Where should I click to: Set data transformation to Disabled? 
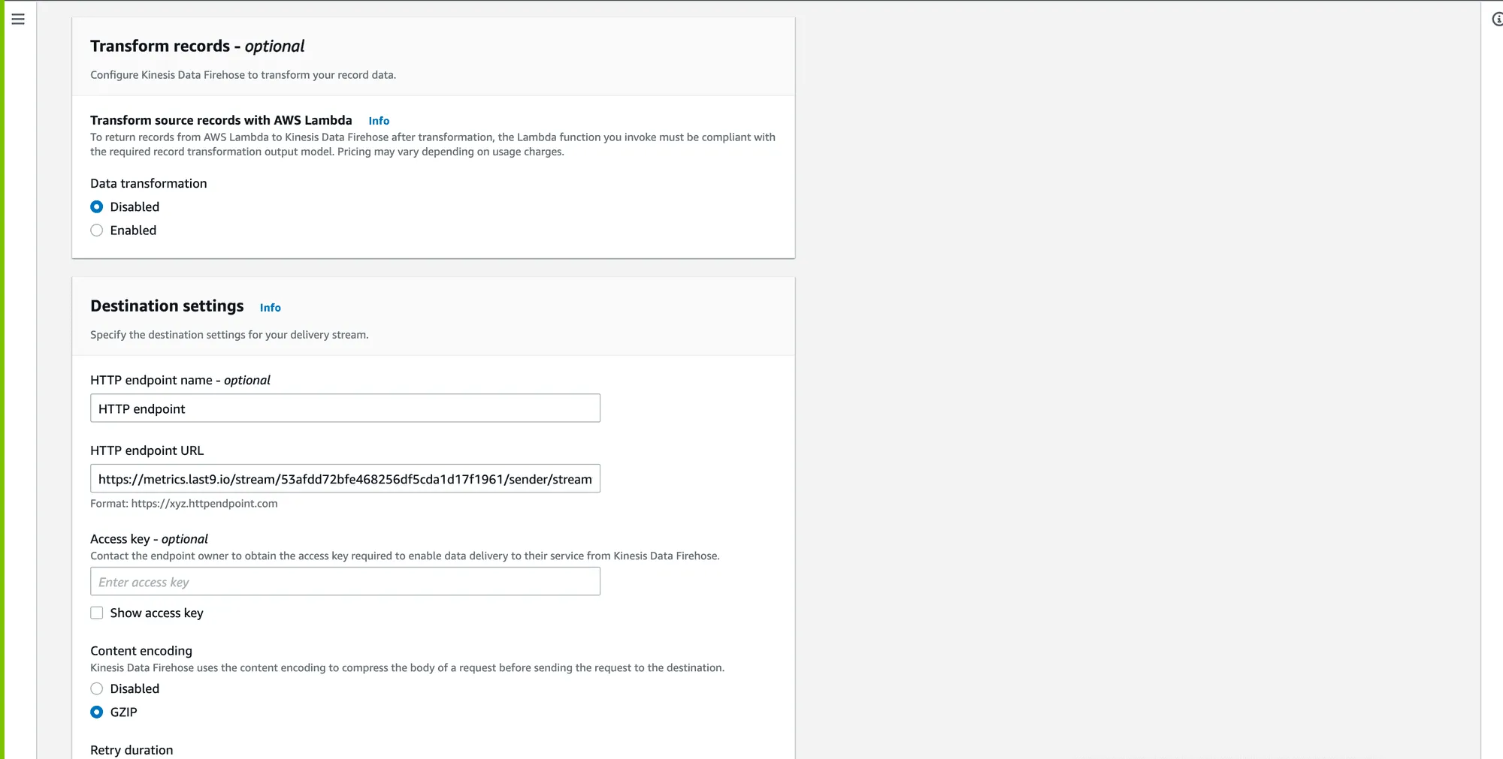coord(97,206)
